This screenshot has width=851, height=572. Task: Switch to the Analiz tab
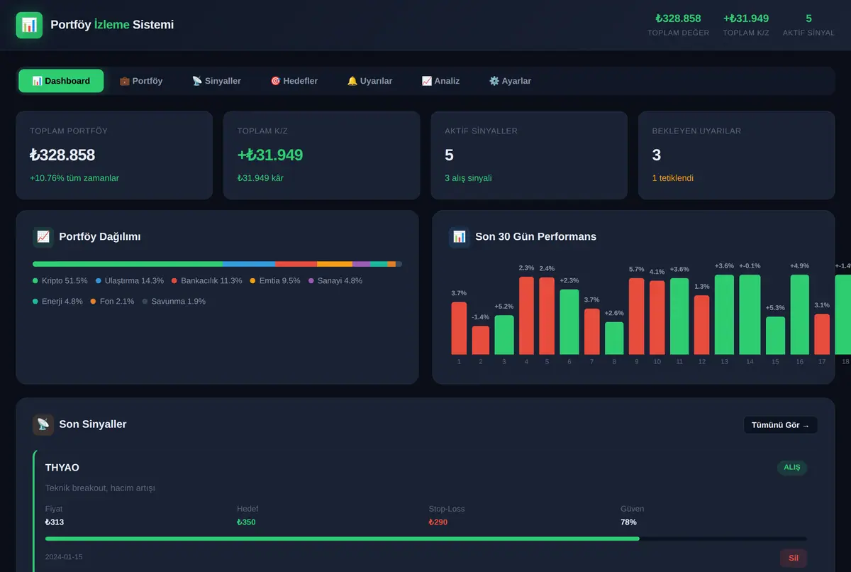coord(440,81)
